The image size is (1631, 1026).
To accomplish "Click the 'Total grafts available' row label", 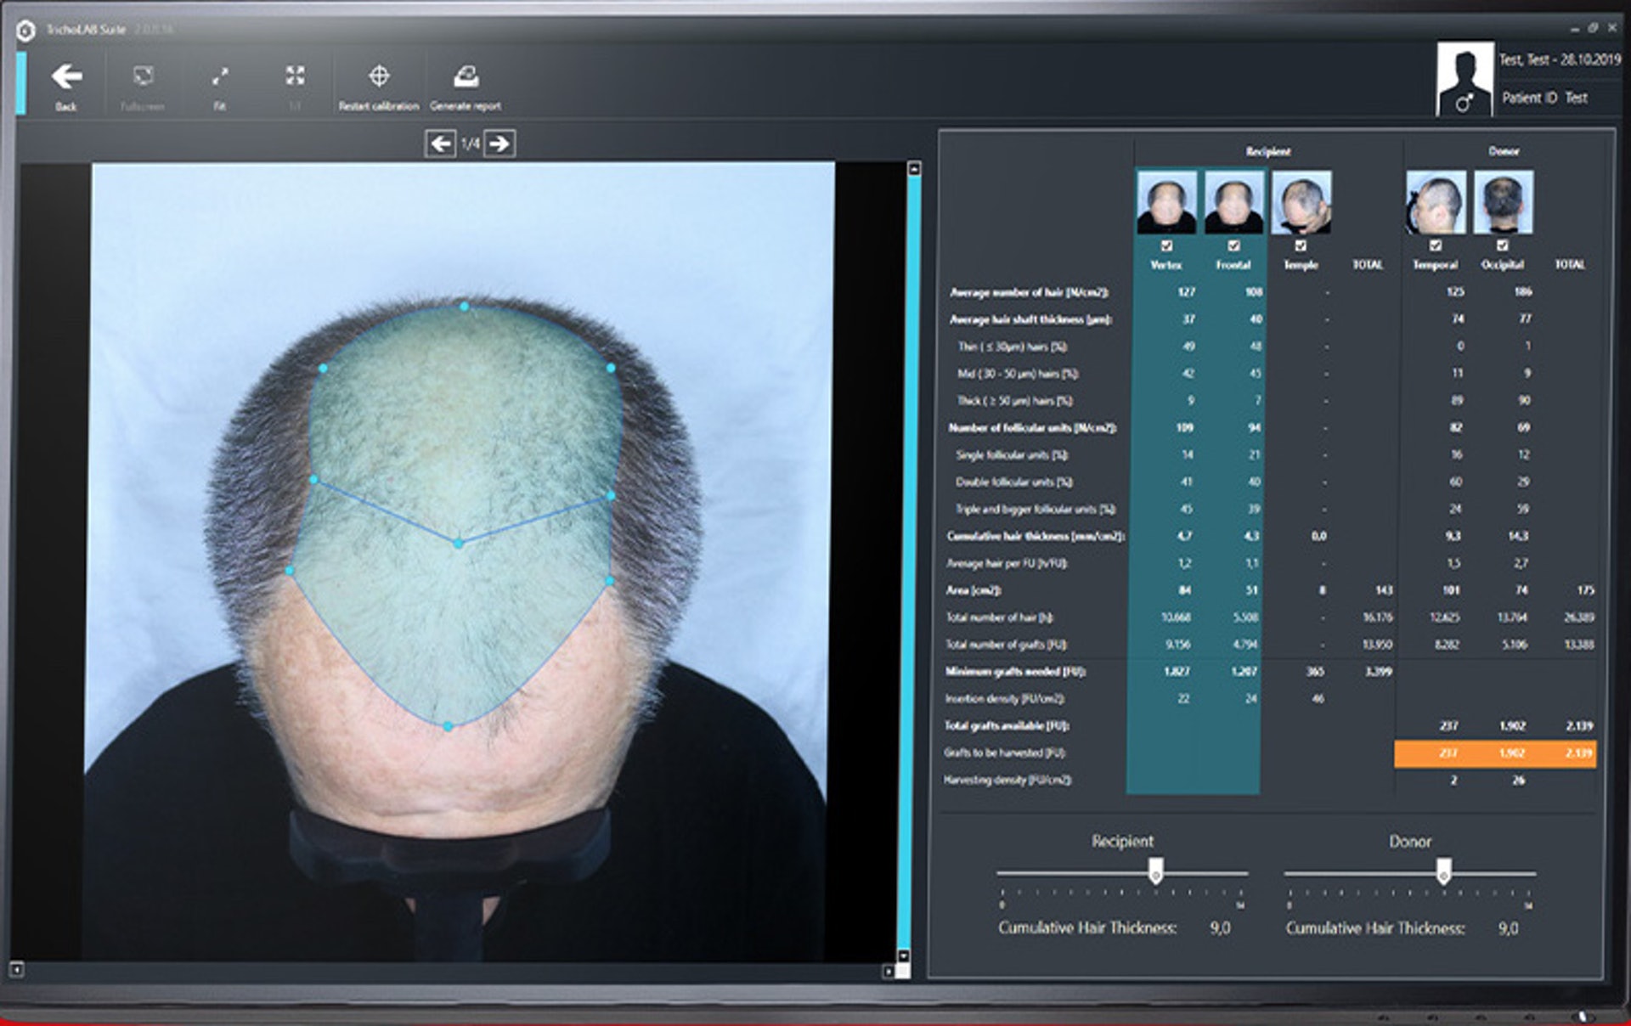I will [x=1007, y=725].
